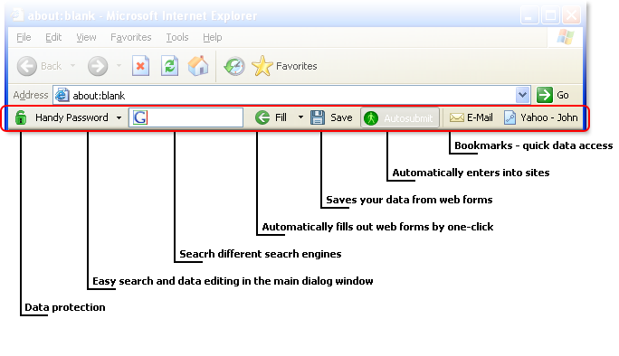The height and width of the screenshot is (356, 619).
Task: Open the Tools menu
Action: 176,37
